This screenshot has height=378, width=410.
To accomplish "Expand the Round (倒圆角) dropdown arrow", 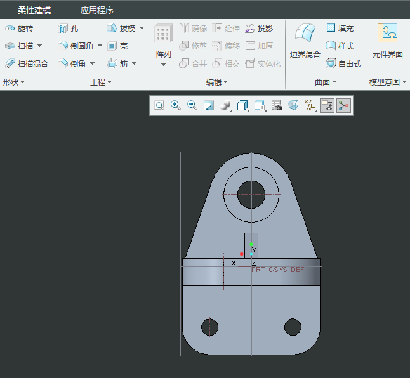I will click(100, 46).
